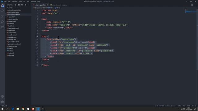Click Spaces: 4 indentation in status bar
This screenshot has width=198, height=111.
[174, 106]
